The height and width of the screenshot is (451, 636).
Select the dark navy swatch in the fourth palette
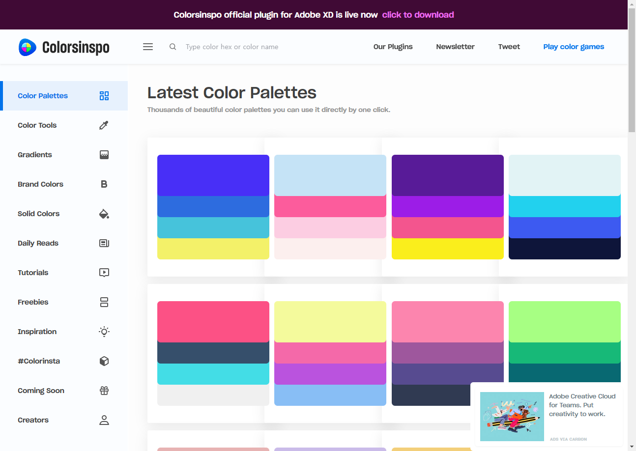point(564,249)
